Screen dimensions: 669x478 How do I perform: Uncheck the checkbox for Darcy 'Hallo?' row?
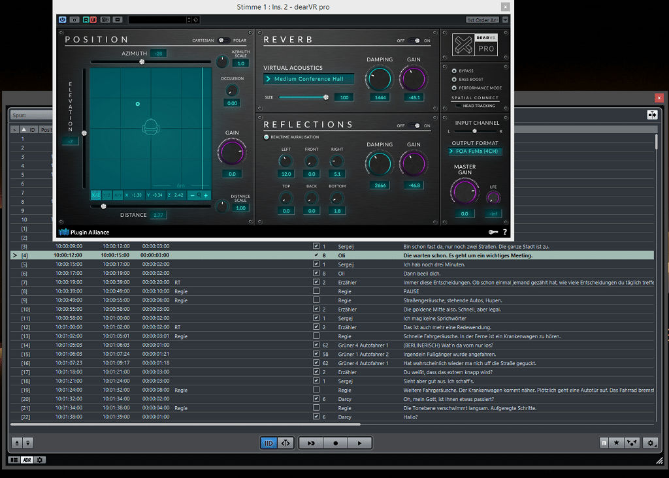(316, 416)
